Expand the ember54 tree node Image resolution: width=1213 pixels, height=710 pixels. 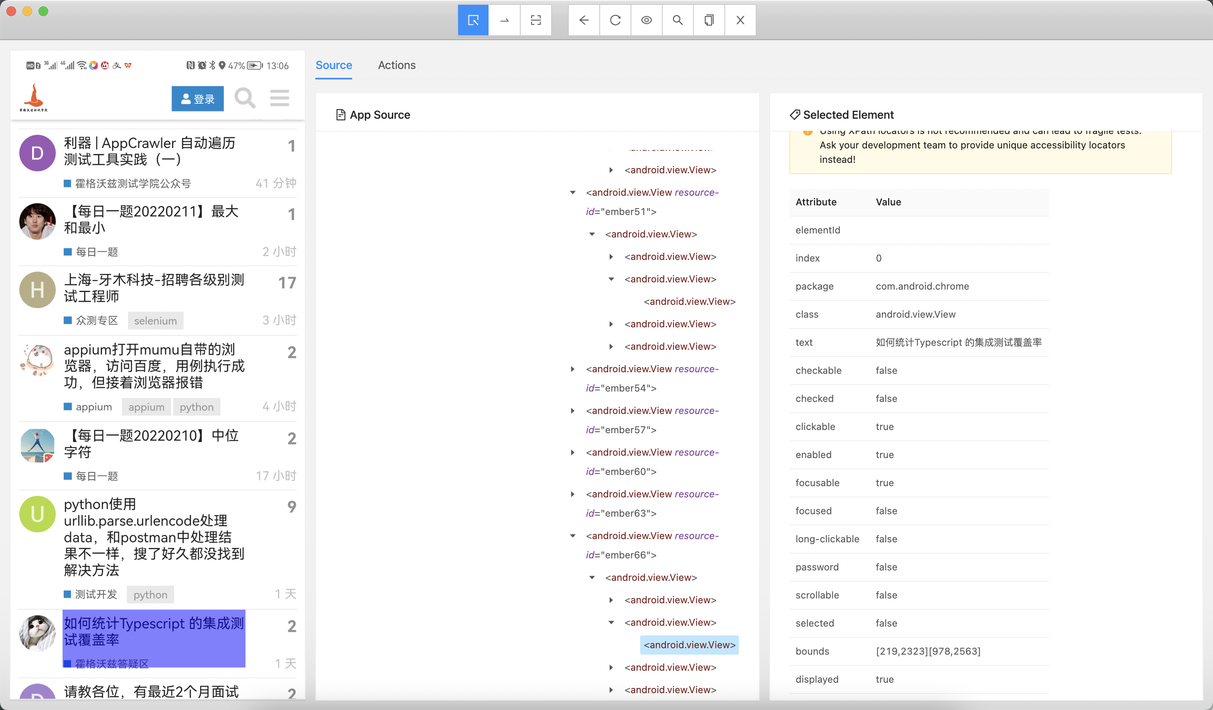click(x=573, y=369)
